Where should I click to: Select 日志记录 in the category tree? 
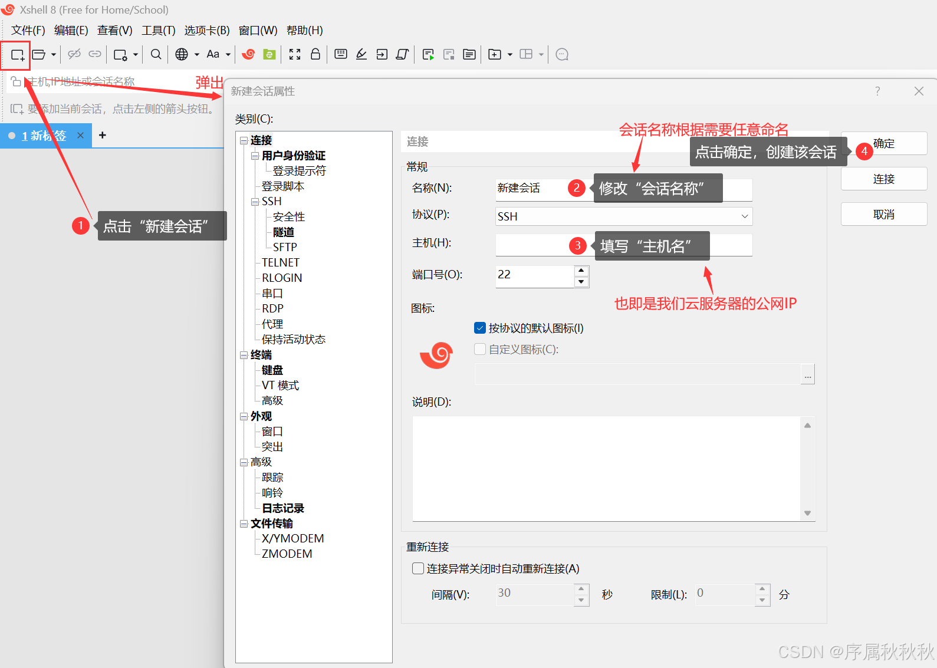[283, 508]
